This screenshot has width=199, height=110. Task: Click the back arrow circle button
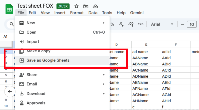(10, 92)
